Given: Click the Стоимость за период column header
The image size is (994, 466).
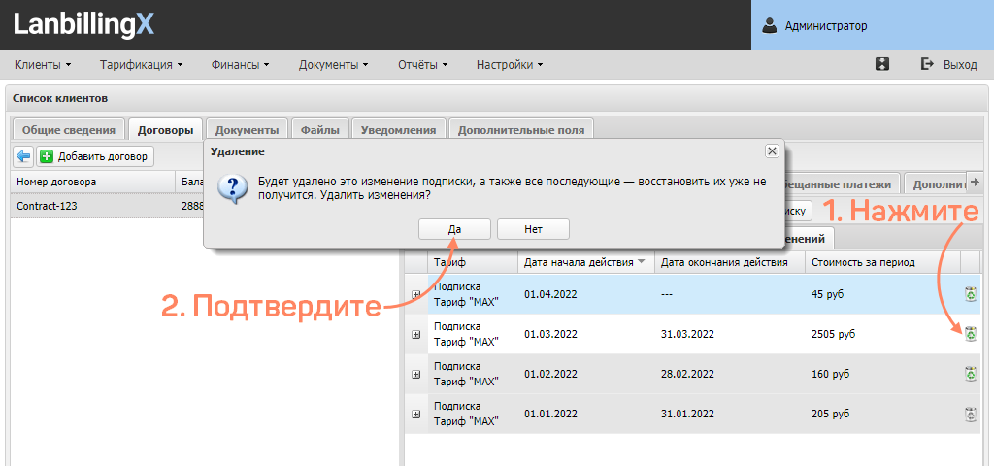Looking at the screenshot, I should [x=883, y=262].
